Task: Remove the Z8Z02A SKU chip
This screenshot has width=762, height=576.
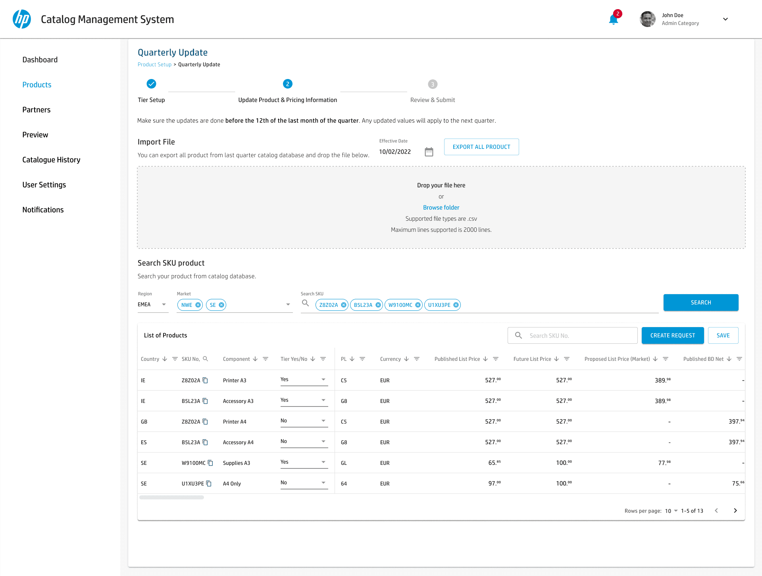Action: pyautogui.click(x=344, y=305)
